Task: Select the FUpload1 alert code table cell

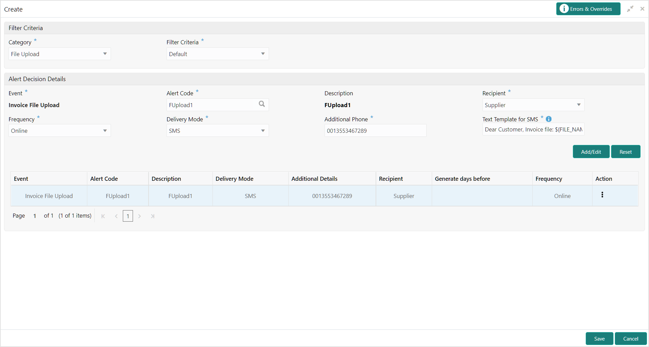Action: 118,196
